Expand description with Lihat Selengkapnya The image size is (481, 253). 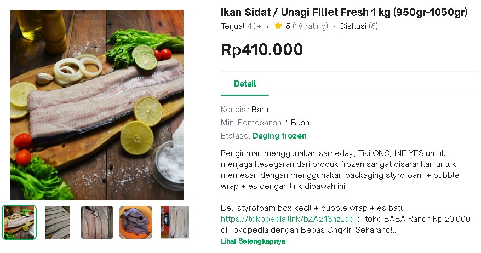point(253,242)
